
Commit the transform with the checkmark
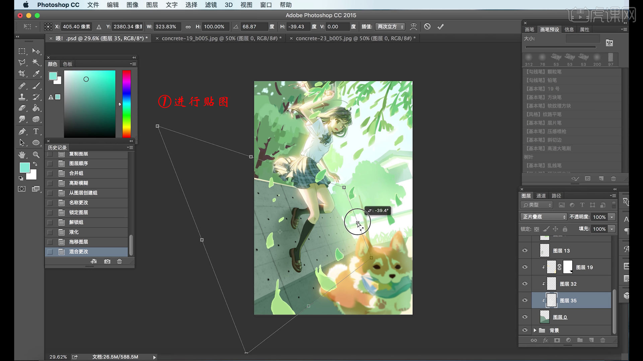440,26
